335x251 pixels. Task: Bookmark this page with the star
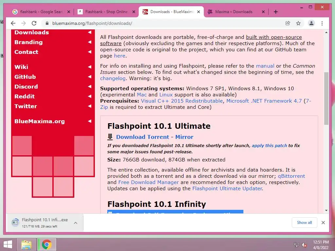pyautogui.click(x=298, y=23)
